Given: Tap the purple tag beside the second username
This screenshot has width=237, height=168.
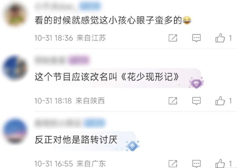Looking at the screenshot, I should (79, 60).
